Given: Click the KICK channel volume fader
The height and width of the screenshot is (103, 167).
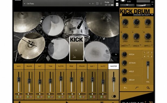Looking at the screenshot, I should tap(19, 79).
